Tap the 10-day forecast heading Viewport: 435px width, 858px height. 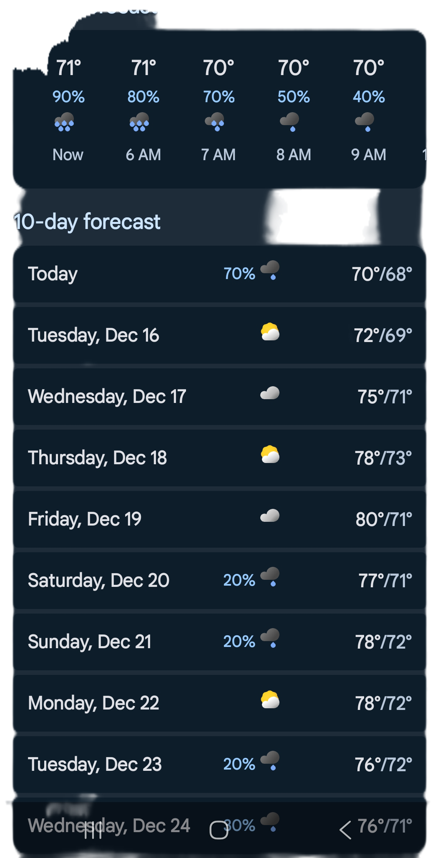[87, 221]
